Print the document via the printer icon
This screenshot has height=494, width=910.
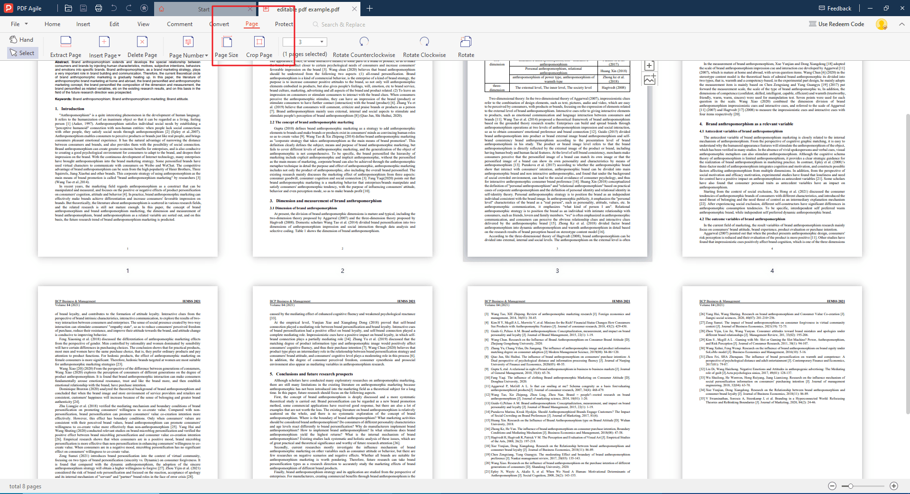click(99, 9)
